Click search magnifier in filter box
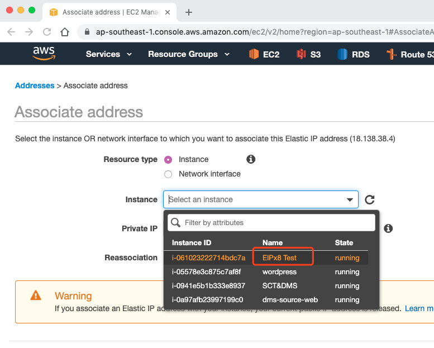This screenshot has width=434, height=348. [x=175, y=222]
